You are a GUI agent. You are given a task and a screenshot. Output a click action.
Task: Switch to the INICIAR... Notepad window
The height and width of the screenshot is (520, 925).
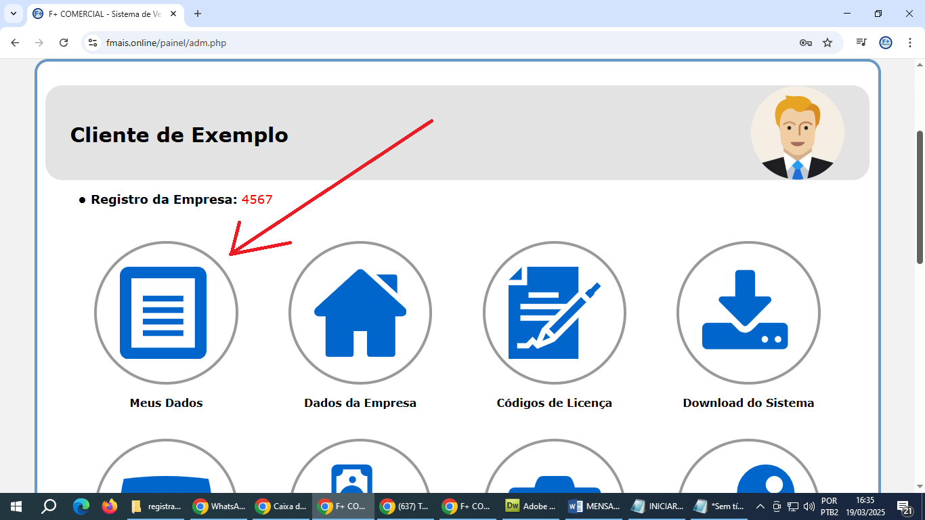coord(655,506)
